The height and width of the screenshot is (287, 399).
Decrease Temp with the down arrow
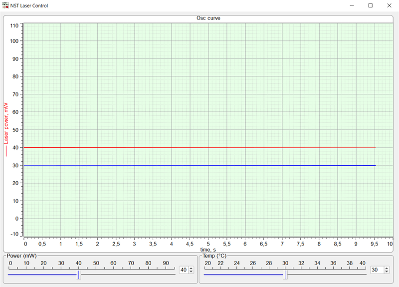[387, 272]
